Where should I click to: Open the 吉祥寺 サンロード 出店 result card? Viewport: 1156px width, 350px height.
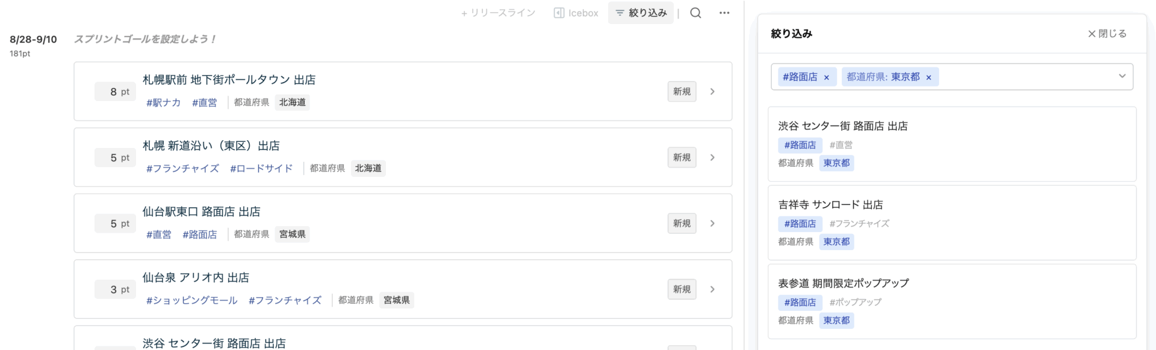pos(952,223)
